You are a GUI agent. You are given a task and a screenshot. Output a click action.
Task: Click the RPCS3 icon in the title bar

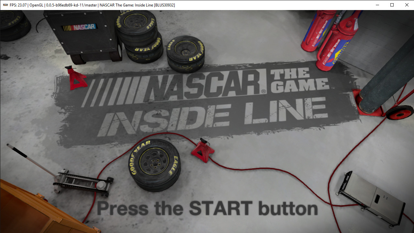[5, 5]
